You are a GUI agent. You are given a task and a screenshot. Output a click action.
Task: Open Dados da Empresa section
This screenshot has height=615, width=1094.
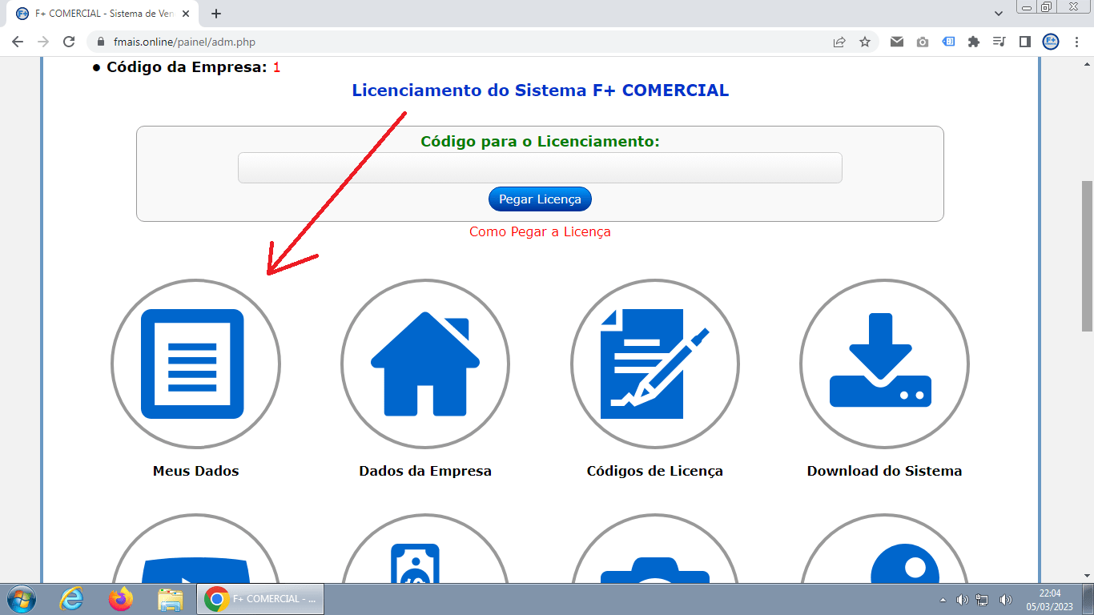pyautogui.click(x=424, y=364)
